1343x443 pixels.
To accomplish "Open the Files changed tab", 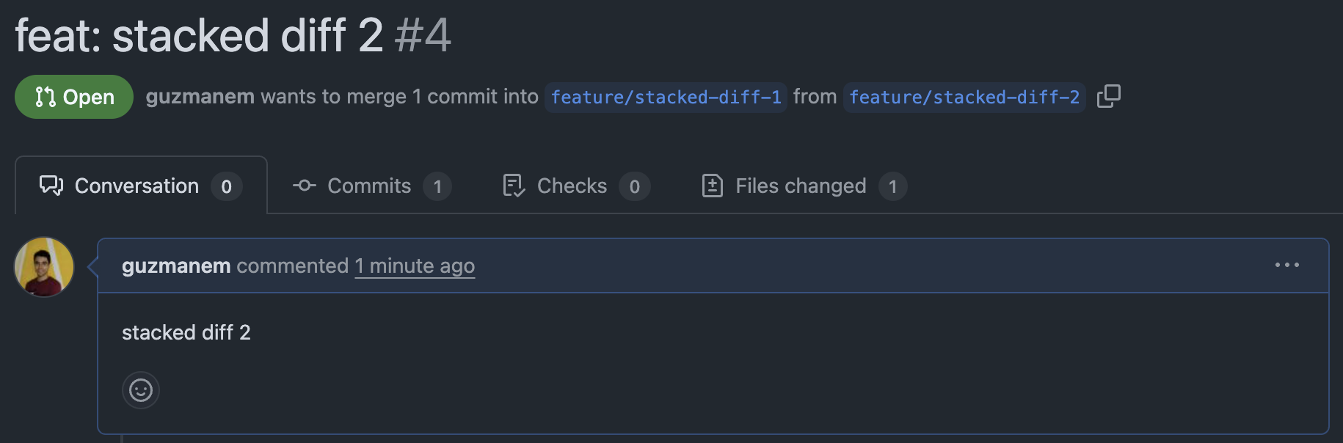I will (804, 186).
